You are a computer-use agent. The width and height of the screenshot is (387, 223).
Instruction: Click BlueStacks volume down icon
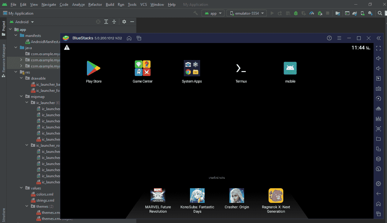coord(378,68)
